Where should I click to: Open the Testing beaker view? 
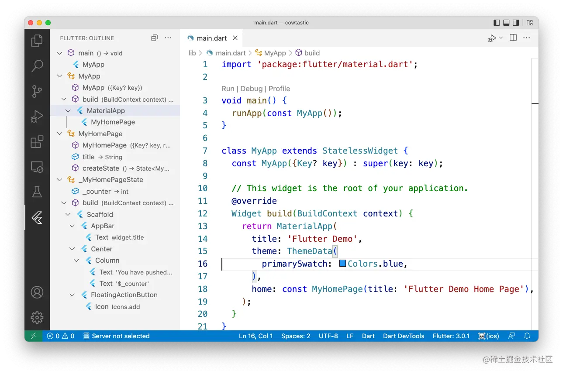[37, 192]
